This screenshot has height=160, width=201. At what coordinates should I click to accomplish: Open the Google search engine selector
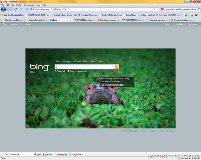click(x=163, y=9)
